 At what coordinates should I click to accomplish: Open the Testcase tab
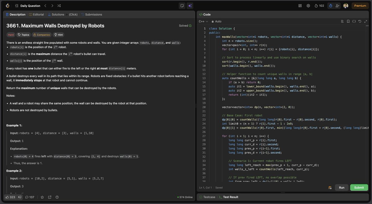coord(207,197)
